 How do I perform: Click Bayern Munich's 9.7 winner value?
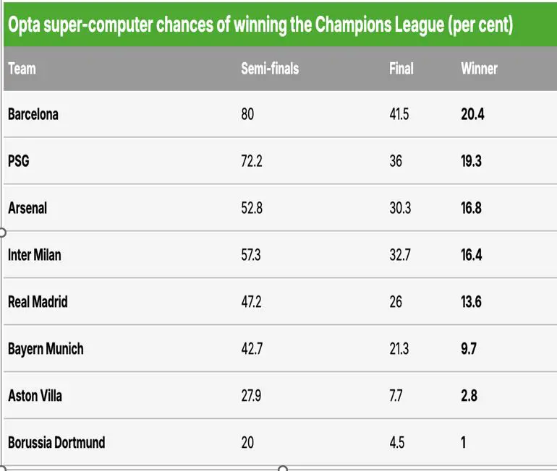469,349
